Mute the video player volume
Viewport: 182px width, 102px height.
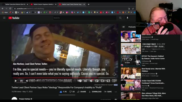tap(27, 81)
